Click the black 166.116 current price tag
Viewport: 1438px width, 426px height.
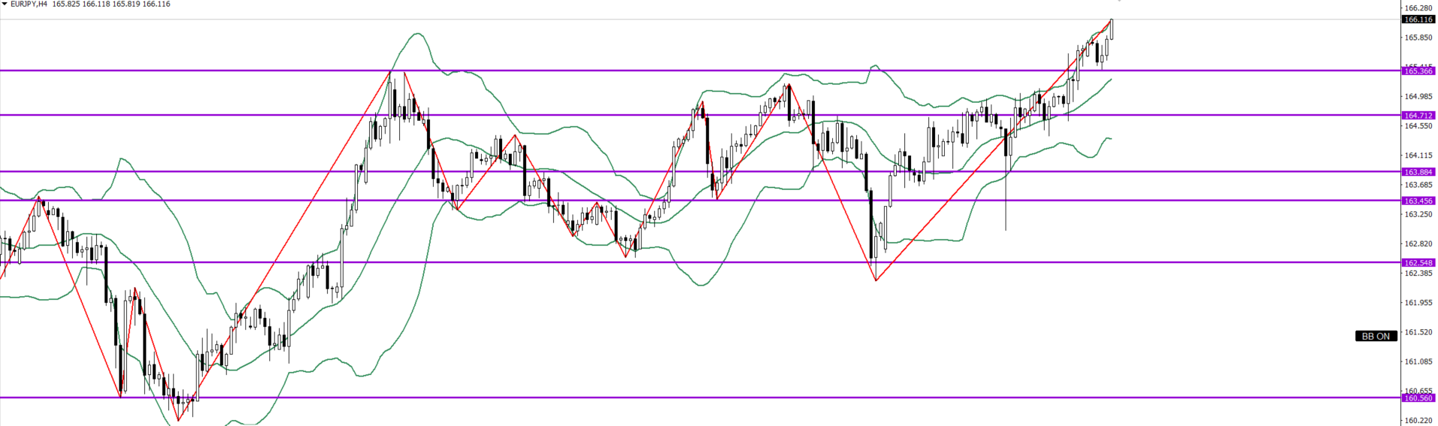[1418, 20]
